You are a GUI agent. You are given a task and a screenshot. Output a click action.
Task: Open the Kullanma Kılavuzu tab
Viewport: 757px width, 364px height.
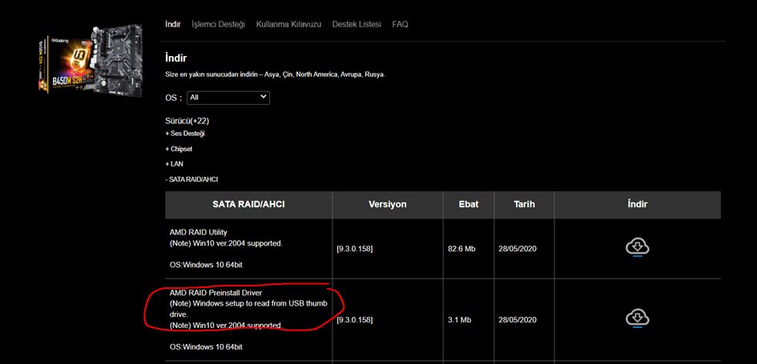[288, 24]
